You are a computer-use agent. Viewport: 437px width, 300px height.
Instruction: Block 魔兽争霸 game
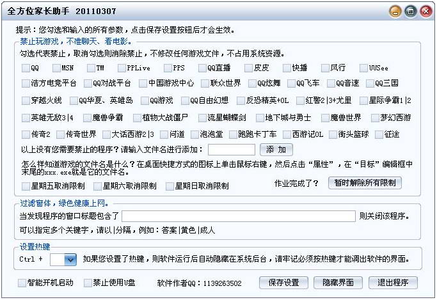pos(87,118)
